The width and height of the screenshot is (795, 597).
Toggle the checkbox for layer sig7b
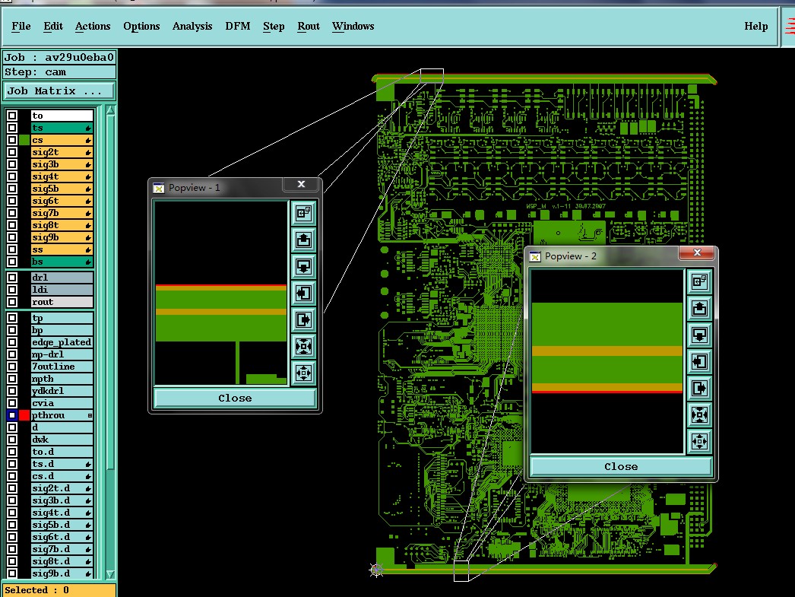tap(12, 213)
